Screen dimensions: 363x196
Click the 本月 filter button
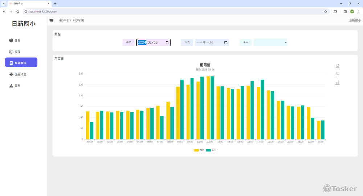coord(187,43)
